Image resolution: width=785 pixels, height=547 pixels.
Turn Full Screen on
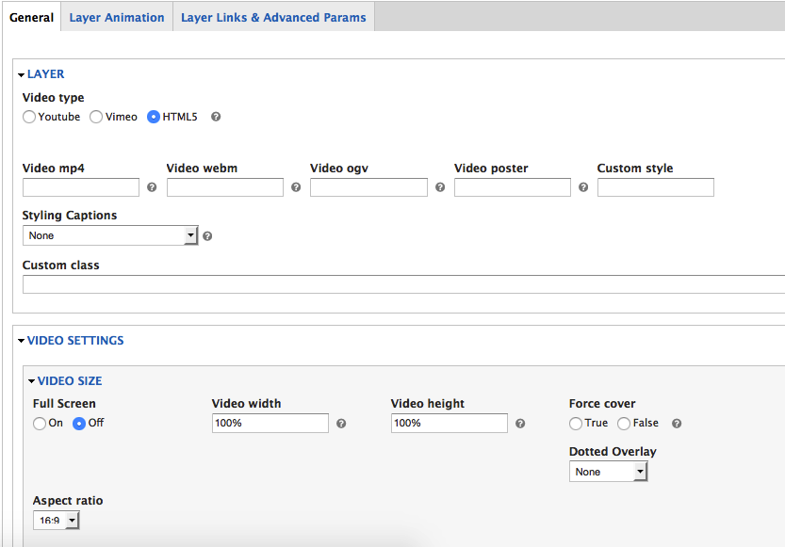(40, 424)
